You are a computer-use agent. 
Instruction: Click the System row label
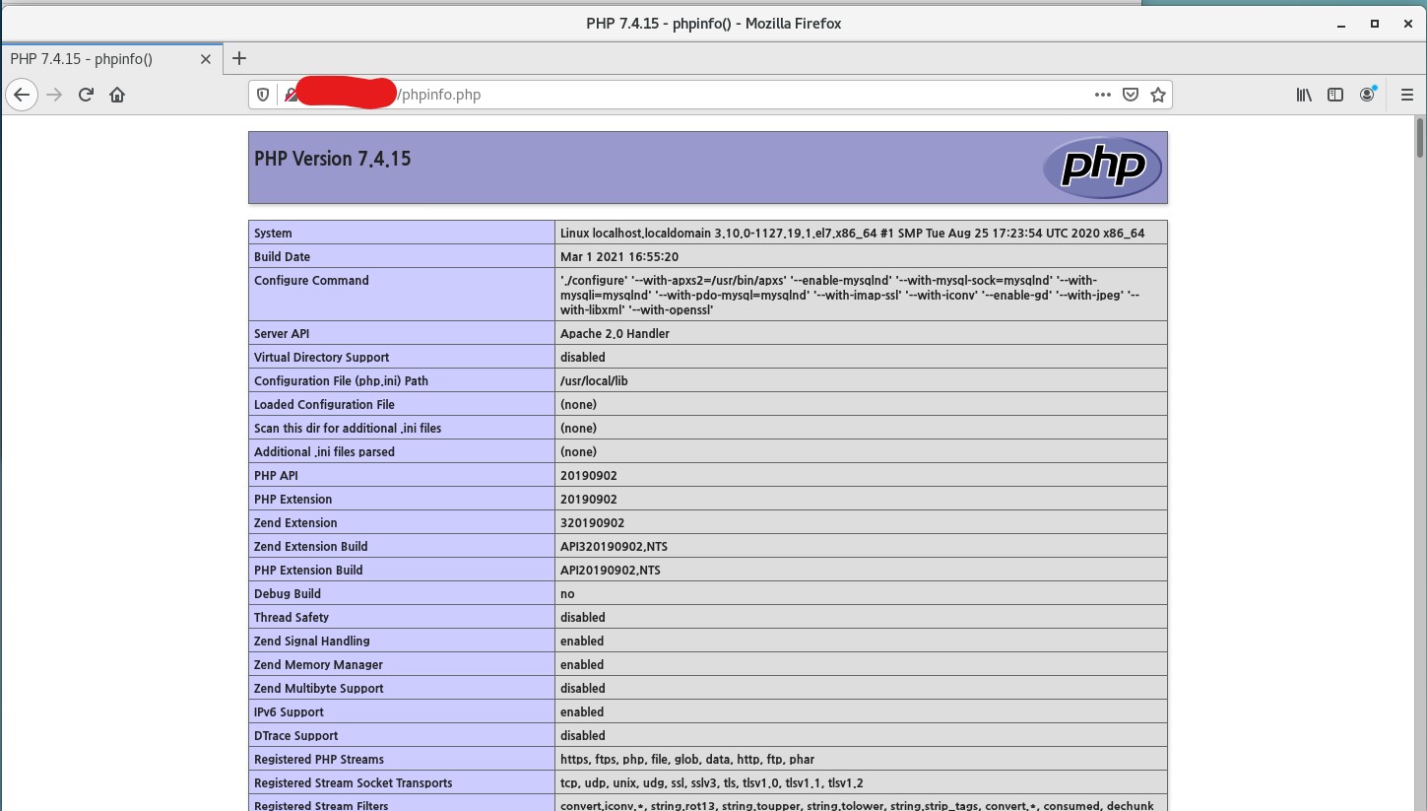(273, 234)
